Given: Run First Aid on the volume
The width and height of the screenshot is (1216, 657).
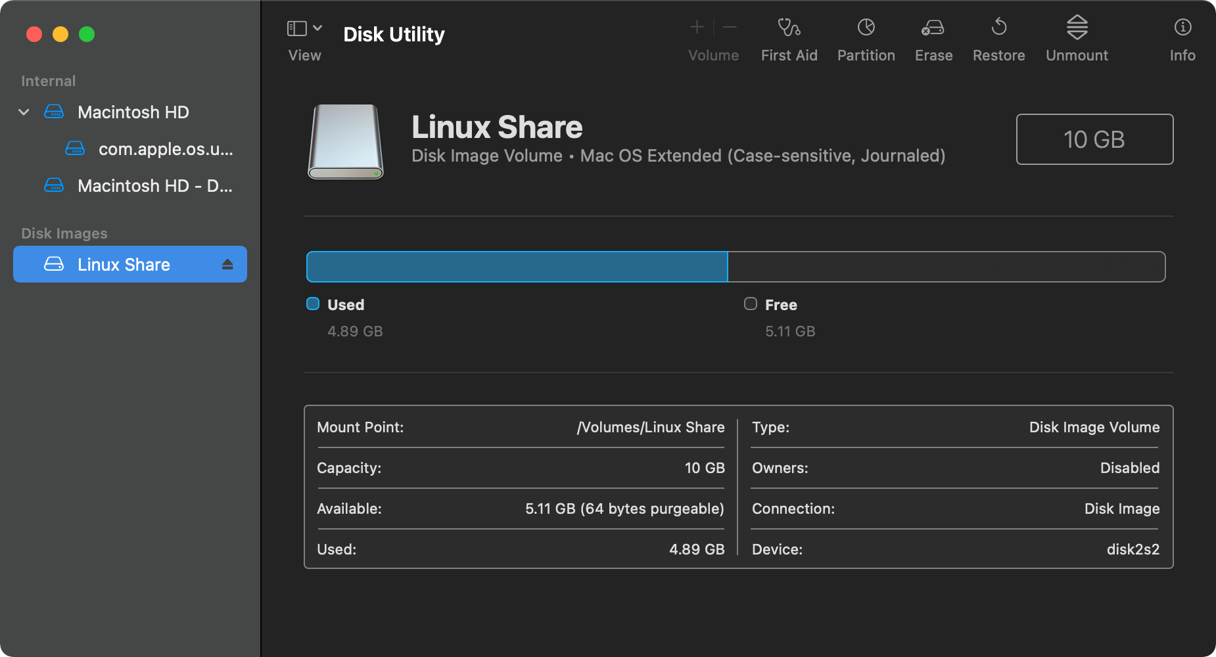Looking at the screenshot, I should click(789, 28).
